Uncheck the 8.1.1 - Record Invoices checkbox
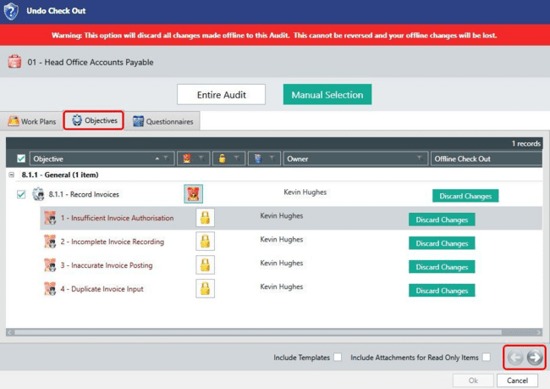The width and height of the screenshot is (550, 389). click(21, 194)
